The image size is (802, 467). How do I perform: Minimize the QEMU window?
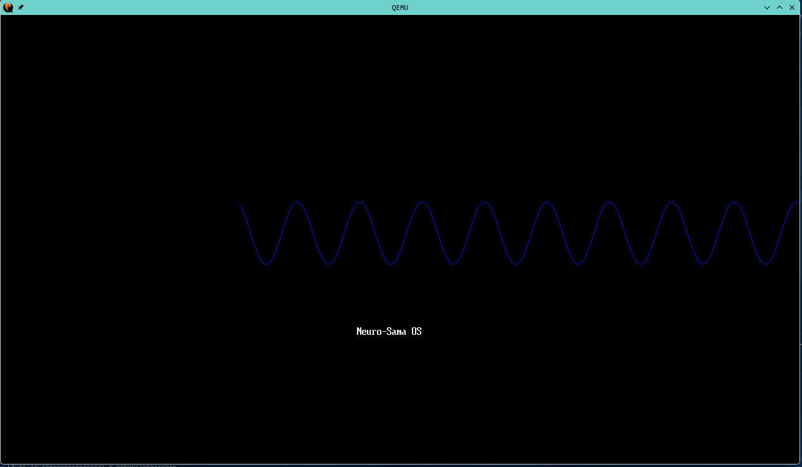[767, 7]
